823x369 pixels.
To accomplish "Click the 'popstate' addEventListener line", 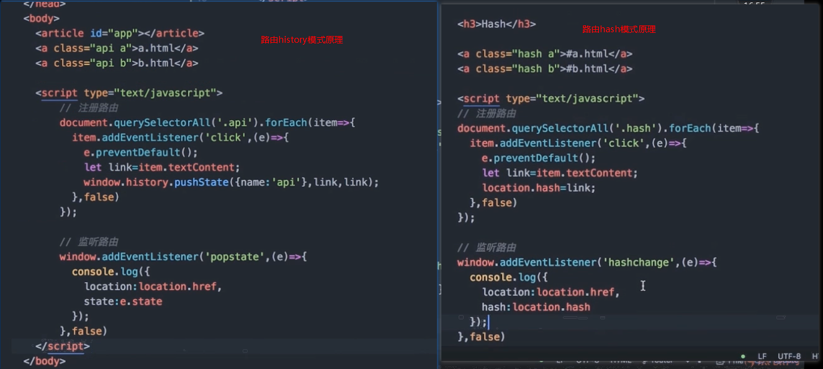I will (183, 257).
